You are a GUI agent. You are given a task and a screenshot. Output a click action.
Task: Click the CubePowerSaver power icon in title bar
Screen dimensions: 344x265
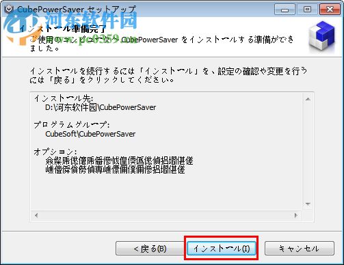pos(9,9)
